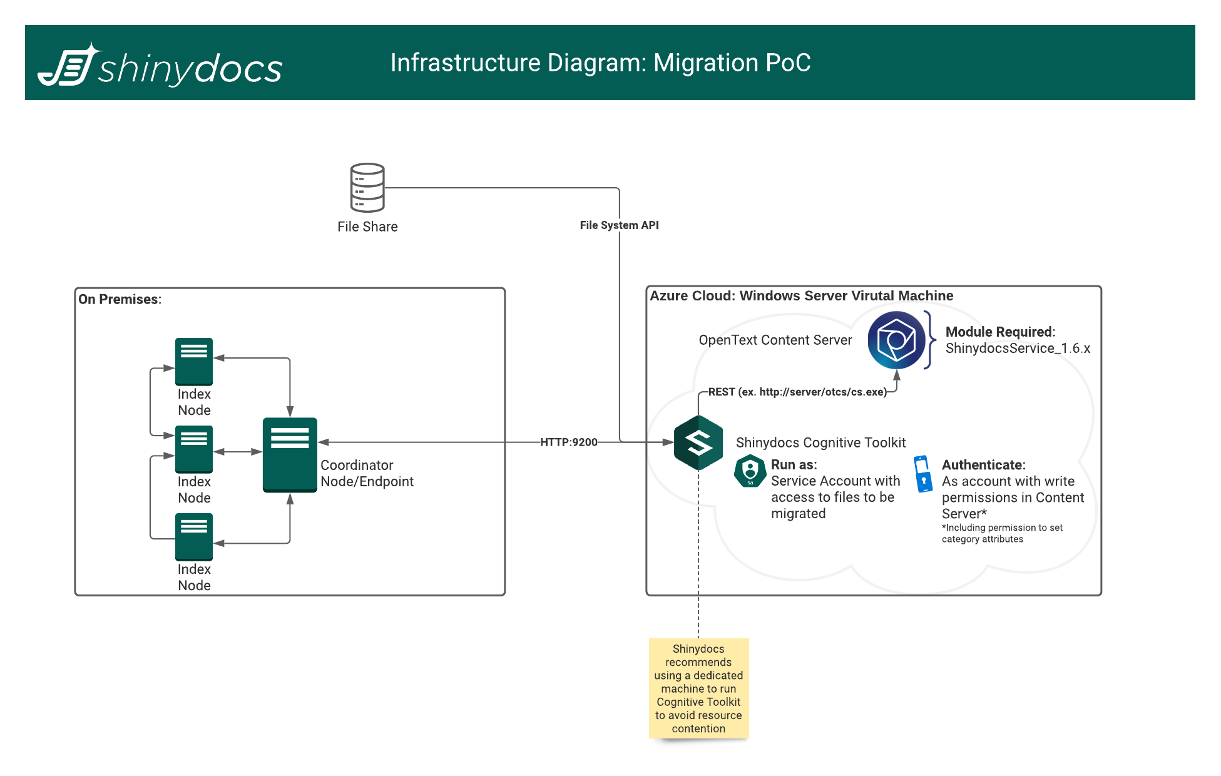The height and width of the screenshot is (776, 1221).
Task: Select the top Index Node server icon
Action: [x=194, y=361]
